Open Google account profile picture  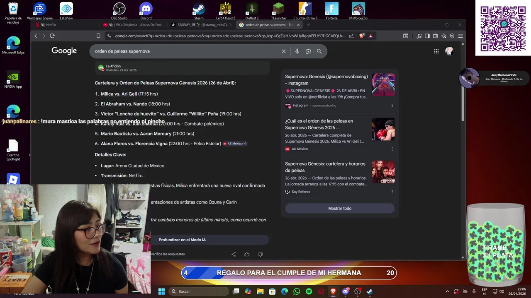pyautogui.click(x=449, y=51)
